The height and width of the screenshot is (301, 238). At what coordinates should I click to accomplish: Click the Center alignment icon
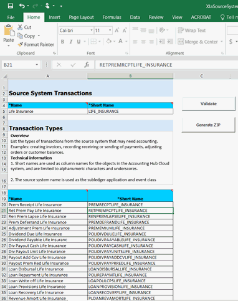(x=143, y=42)
